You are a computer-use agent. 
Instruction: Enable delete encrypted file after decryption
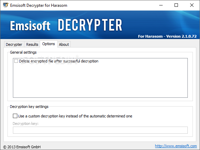[x=16, y=61]
